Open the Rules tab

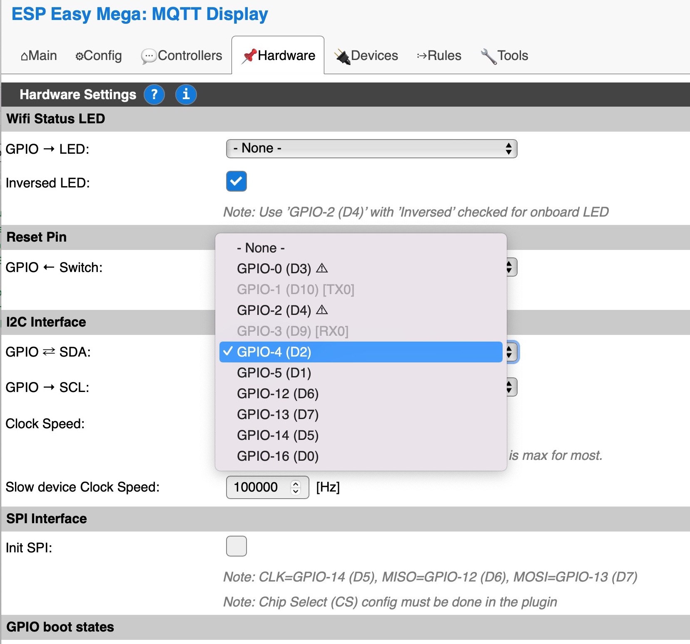pos(439,55)
